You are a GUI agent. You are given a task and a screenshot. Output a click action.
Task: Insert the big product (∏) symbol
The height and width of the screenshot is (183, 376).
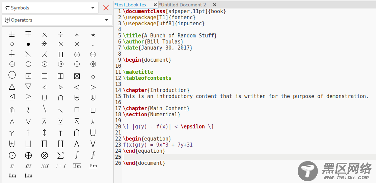pyautogui.click(x=44, y=144)
